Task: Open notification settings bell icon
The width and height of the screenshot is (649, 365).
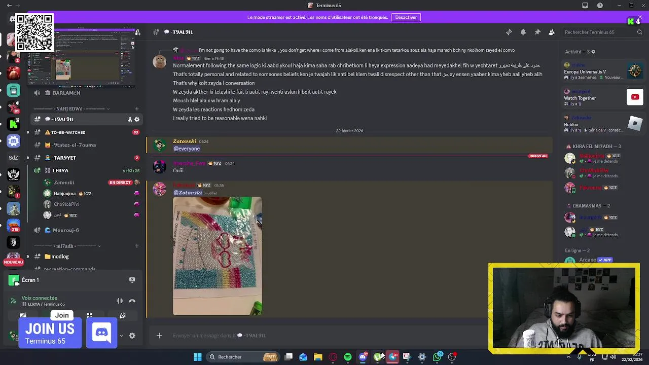Action: [523, 32]
